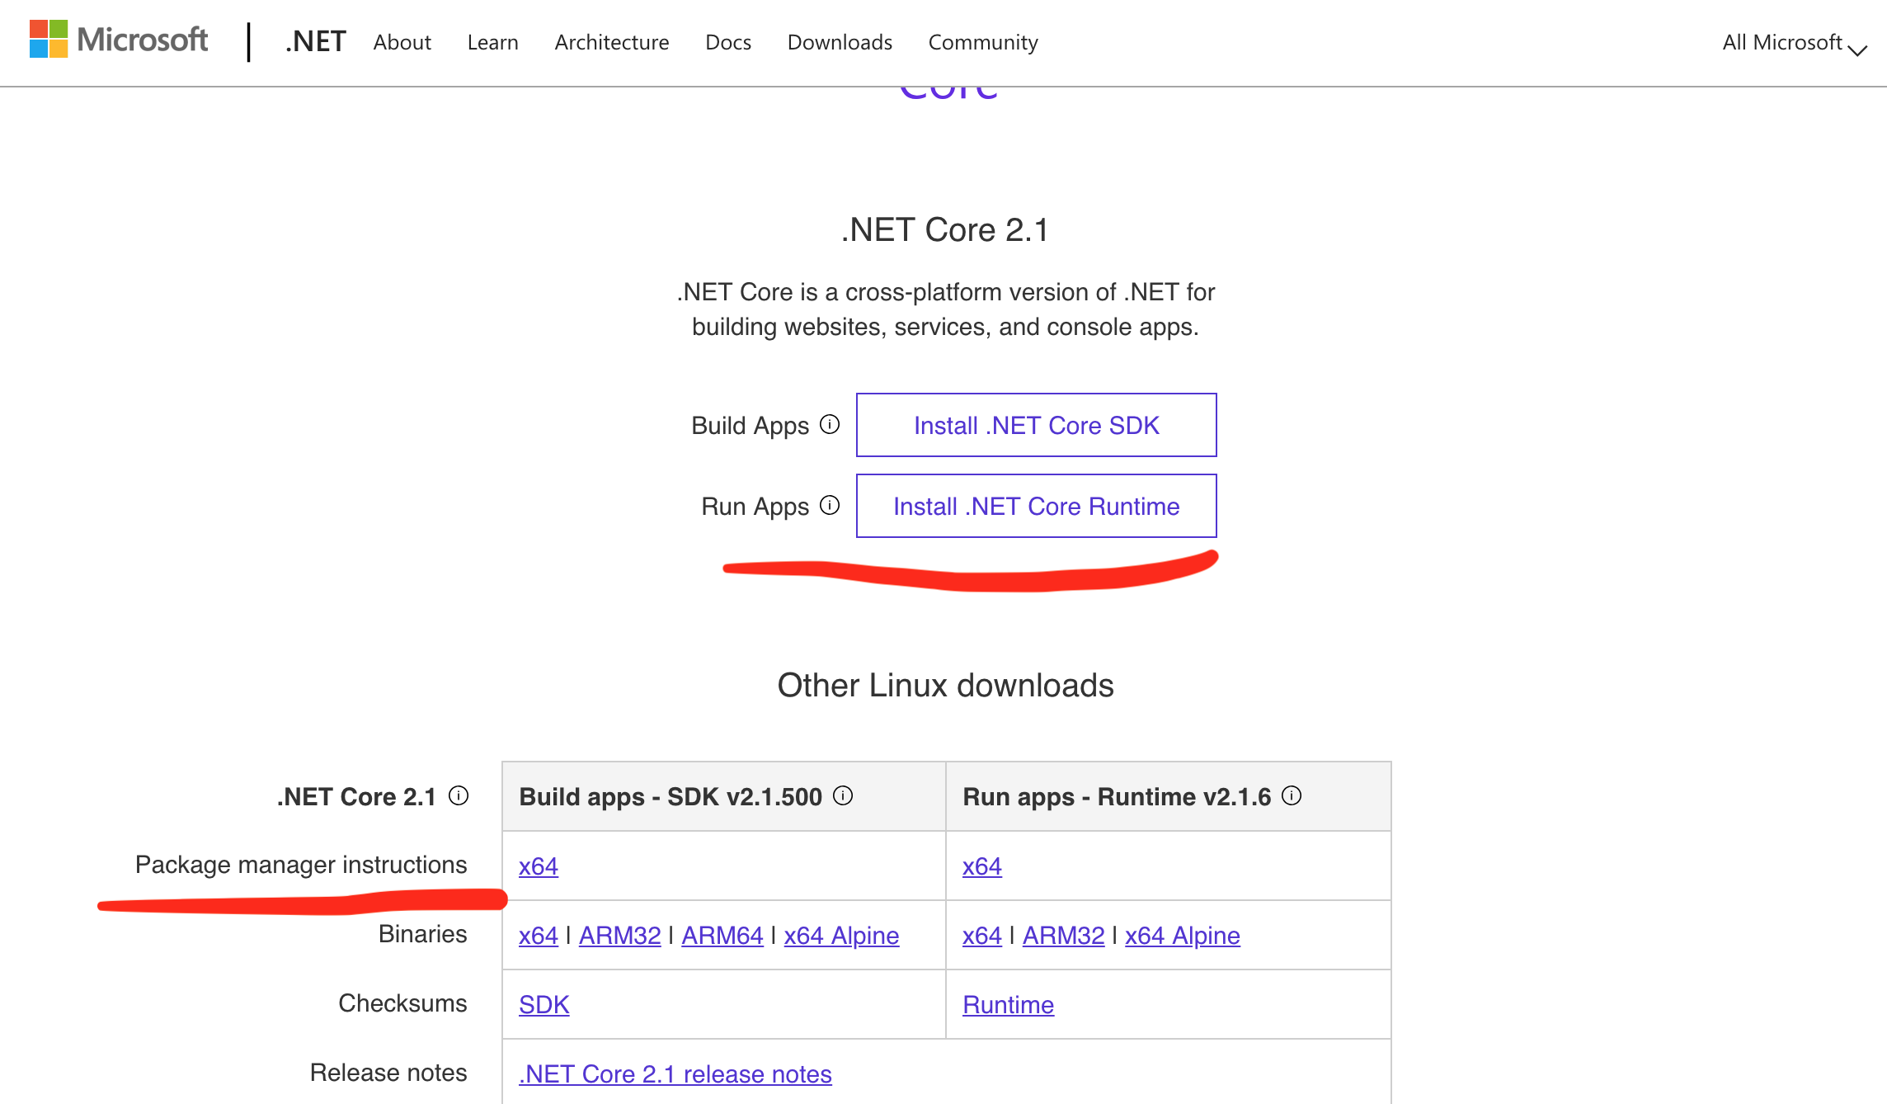The width and height of the screenshot is (1887, 1104).
Task: Open the Learn menu item
Action: coord(492,42)
